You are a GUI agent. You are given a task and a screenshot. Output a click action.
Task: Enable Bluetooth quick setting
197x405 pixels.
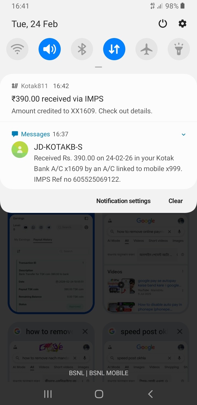(x=82, y=49)
